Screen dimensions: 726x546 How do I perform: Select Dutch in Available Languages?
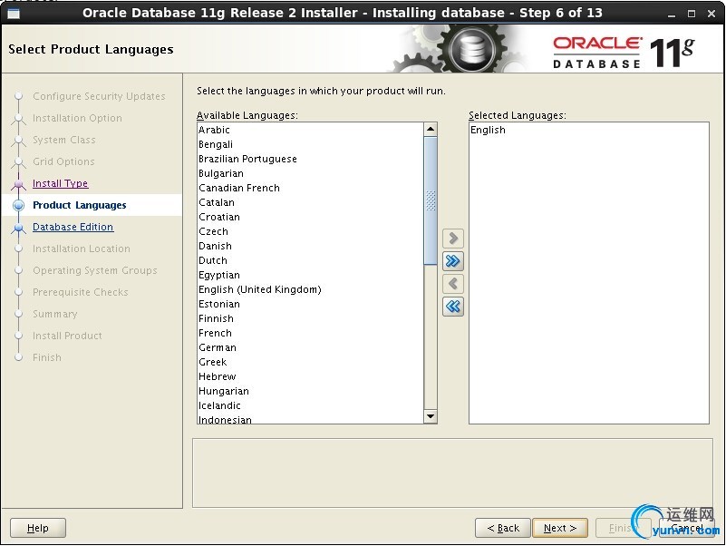point(310,260)
